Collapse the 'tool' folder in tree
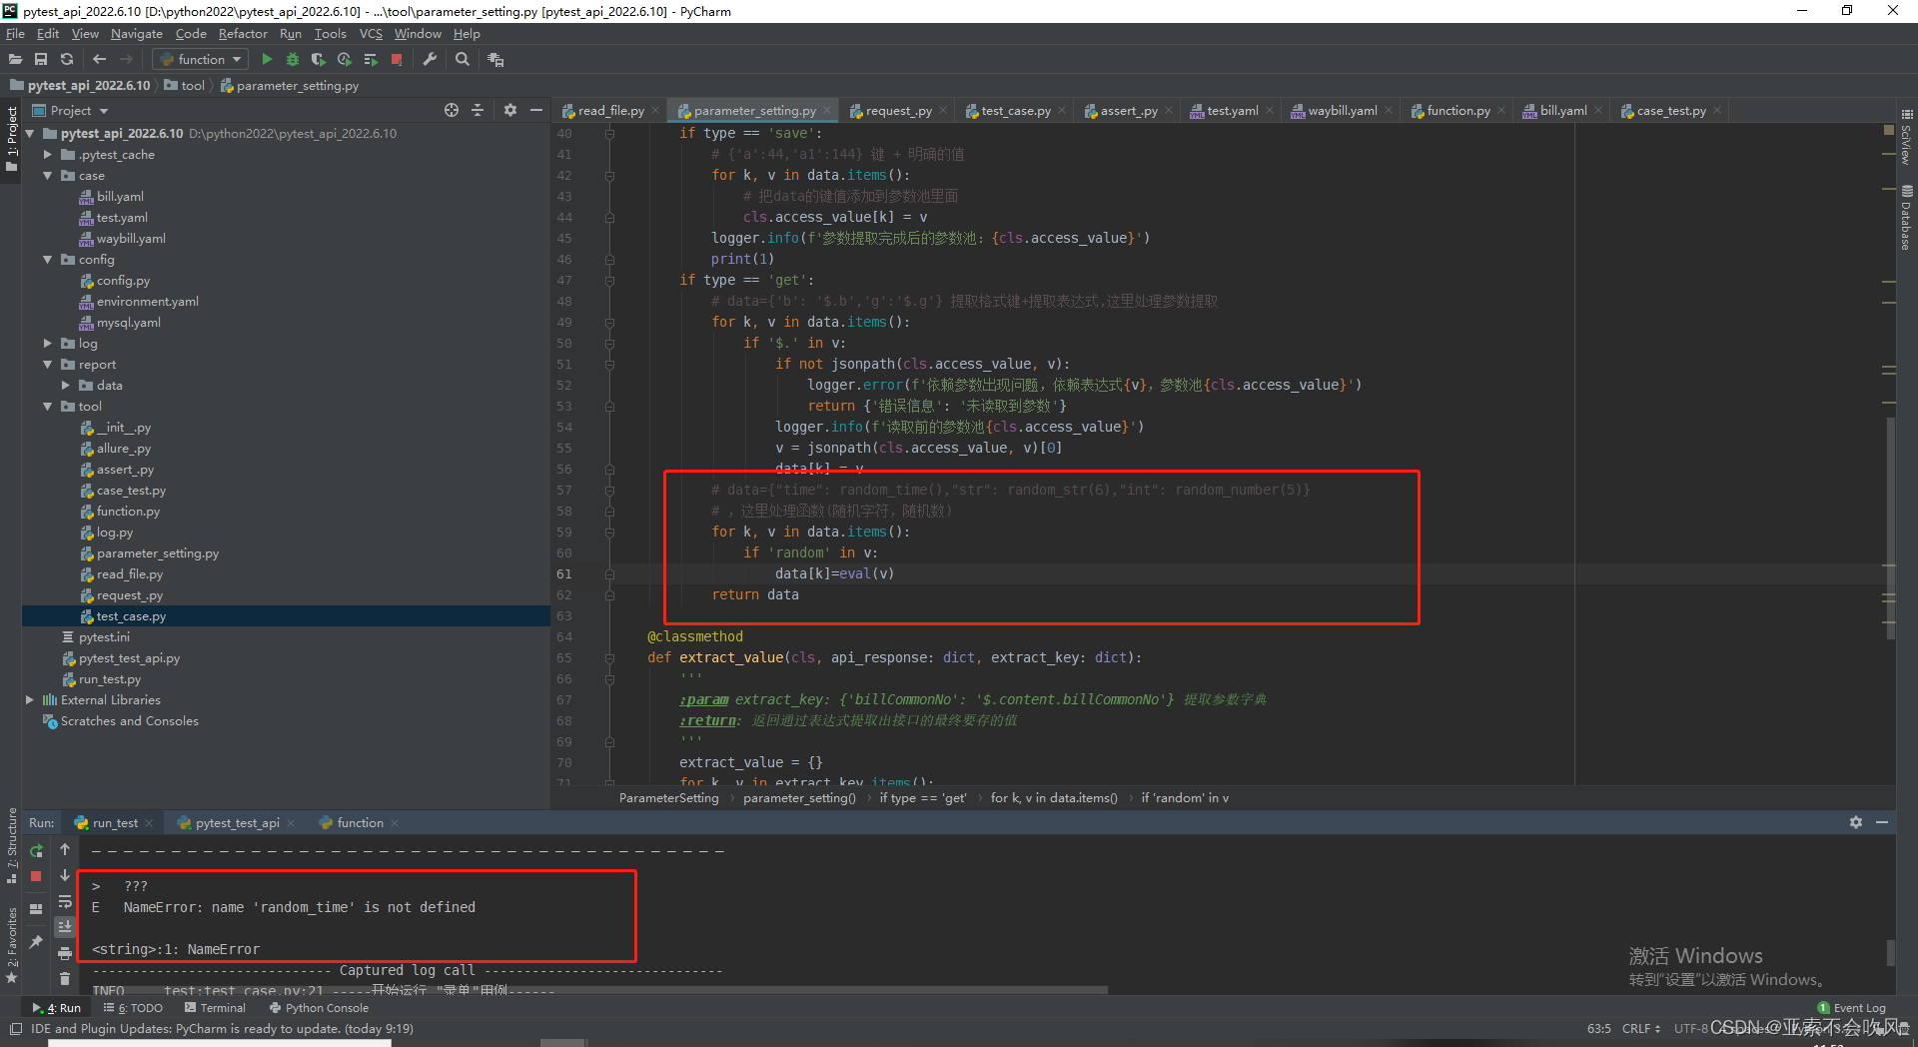Viewport: 1918px width, 1047px height. click(47, 407)
